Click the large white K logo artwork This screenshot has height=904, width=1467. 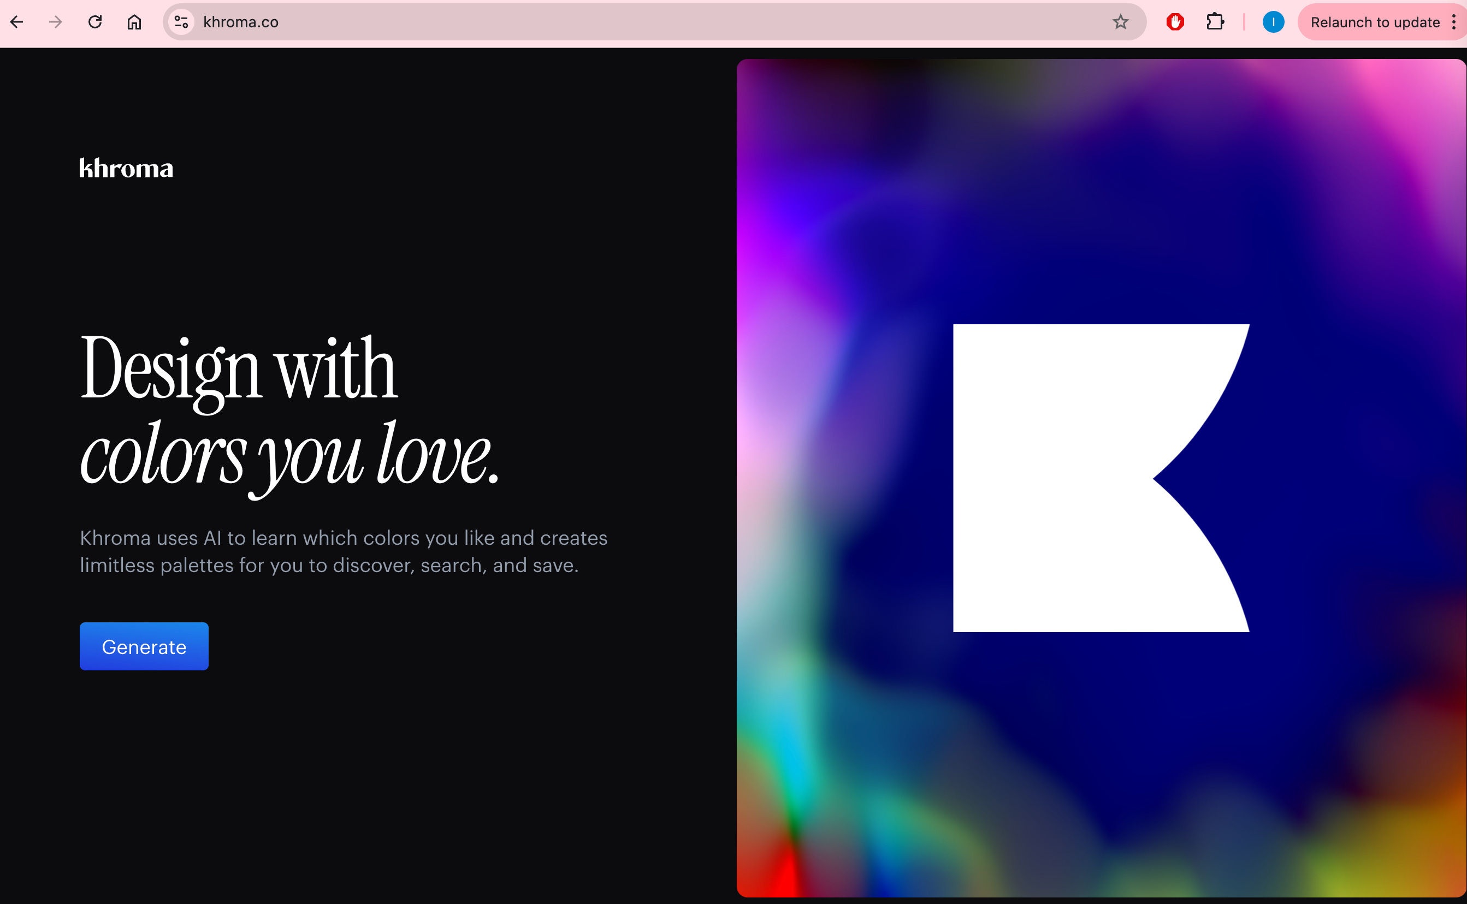(1101, 478)
